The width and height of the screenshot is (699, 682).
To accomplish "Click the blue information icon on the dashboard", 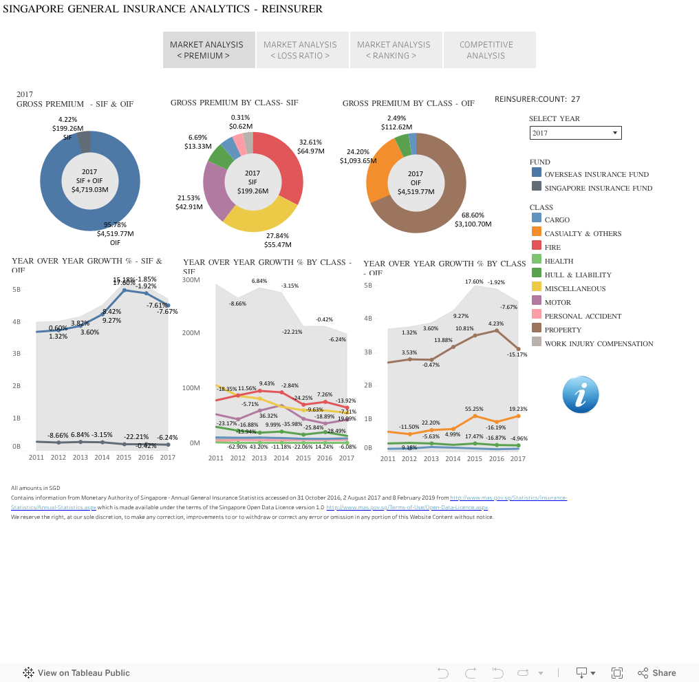I will (580, 394).
